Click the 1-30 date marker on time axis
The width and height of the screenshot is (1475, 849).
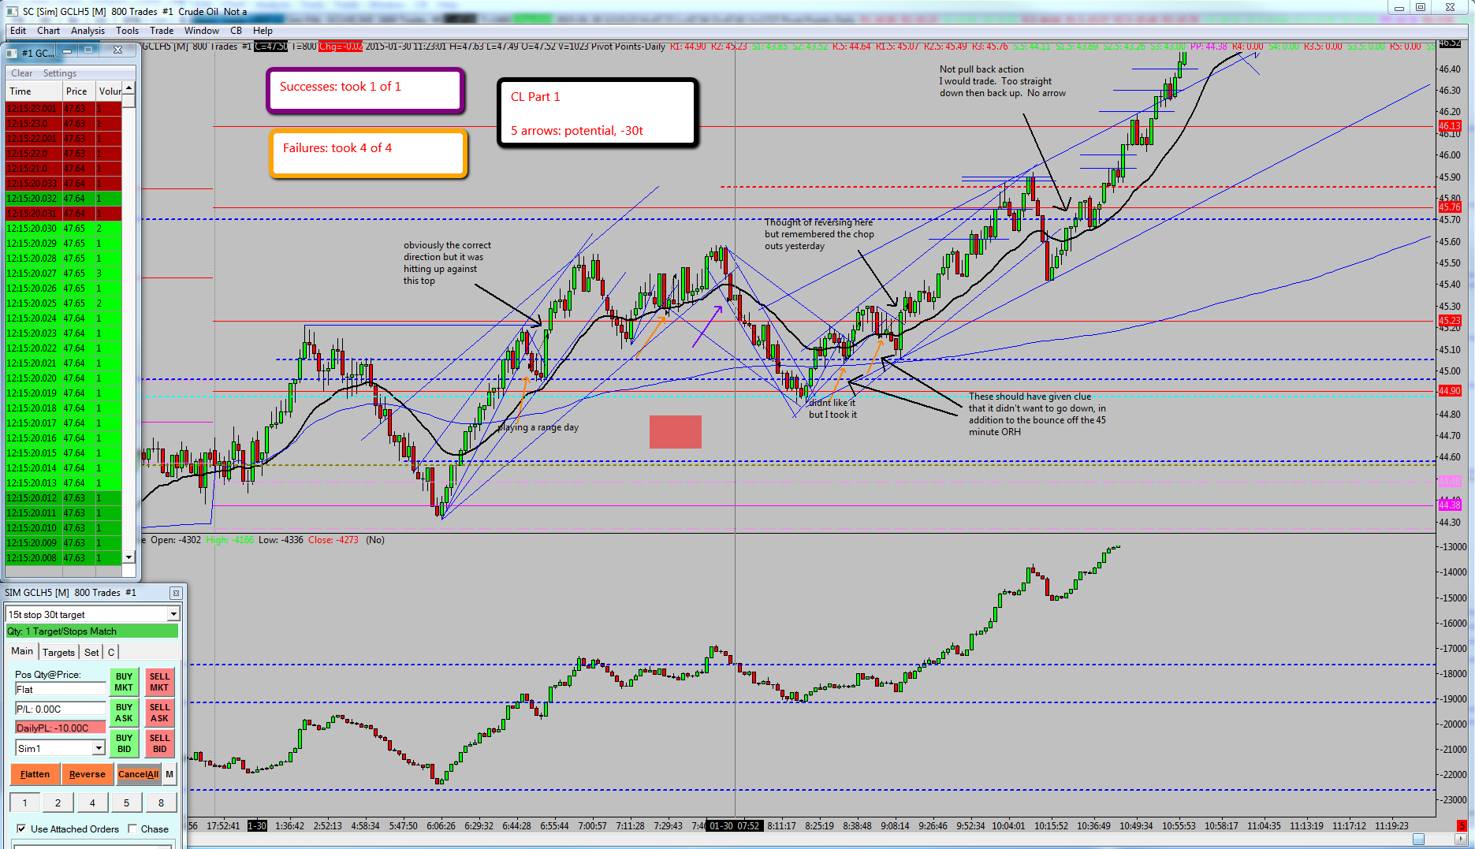click(x=257, y=826)
